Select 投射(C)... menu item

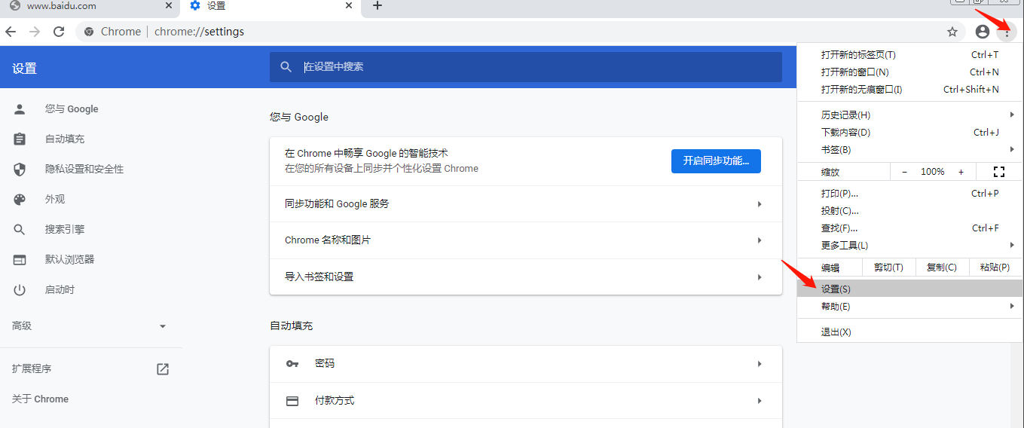910,211
